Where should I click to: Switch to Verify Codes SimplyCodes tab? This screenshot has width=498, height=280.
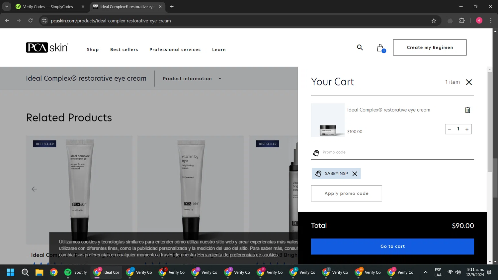(48, 7)
